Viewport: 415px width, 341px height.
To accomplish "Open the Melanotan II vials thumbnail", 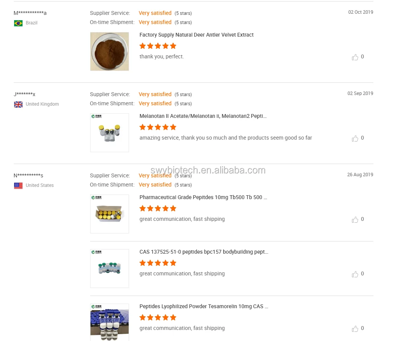I will tap(110, 133).
